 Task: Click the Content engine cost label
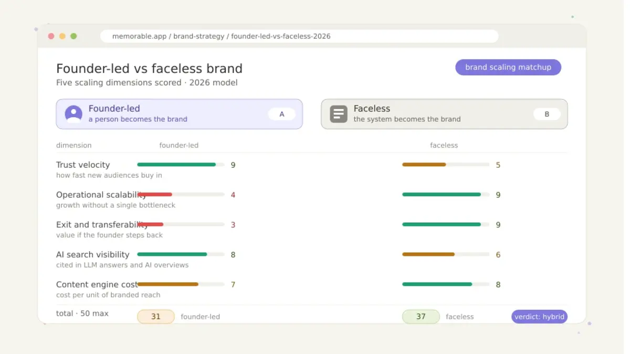click(97, 284)
